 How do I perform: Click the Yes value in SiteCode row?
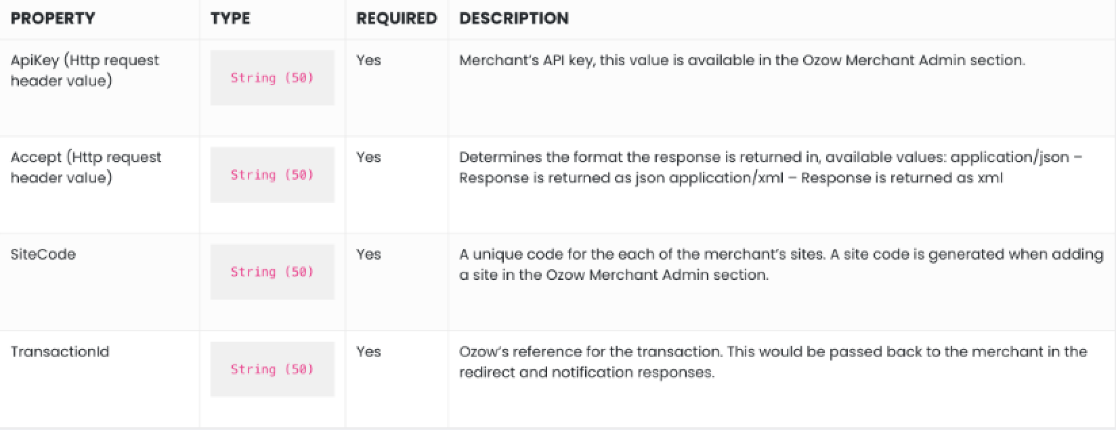coord(369,255)
